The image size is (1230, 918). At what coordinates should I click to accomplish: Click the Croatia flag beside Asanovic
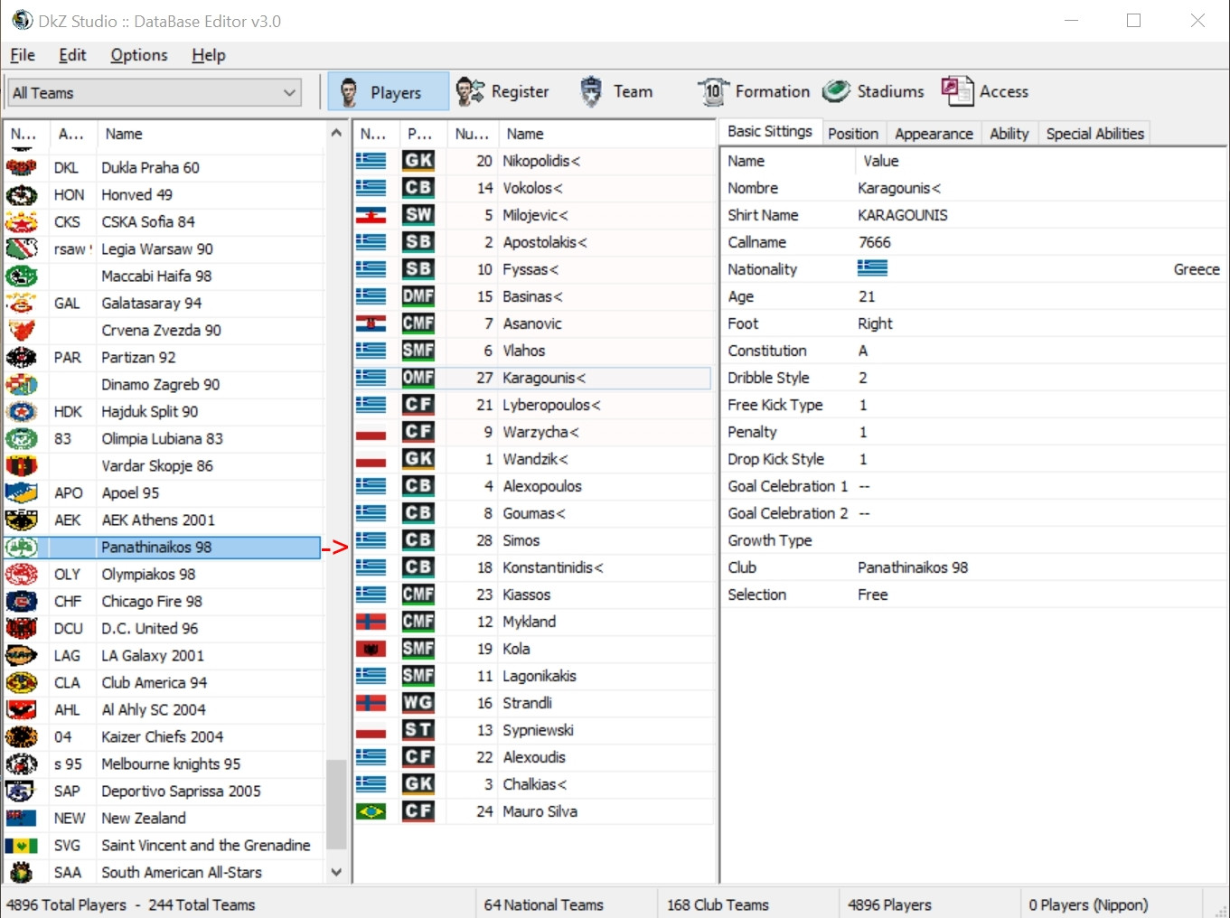coord(371,323)
